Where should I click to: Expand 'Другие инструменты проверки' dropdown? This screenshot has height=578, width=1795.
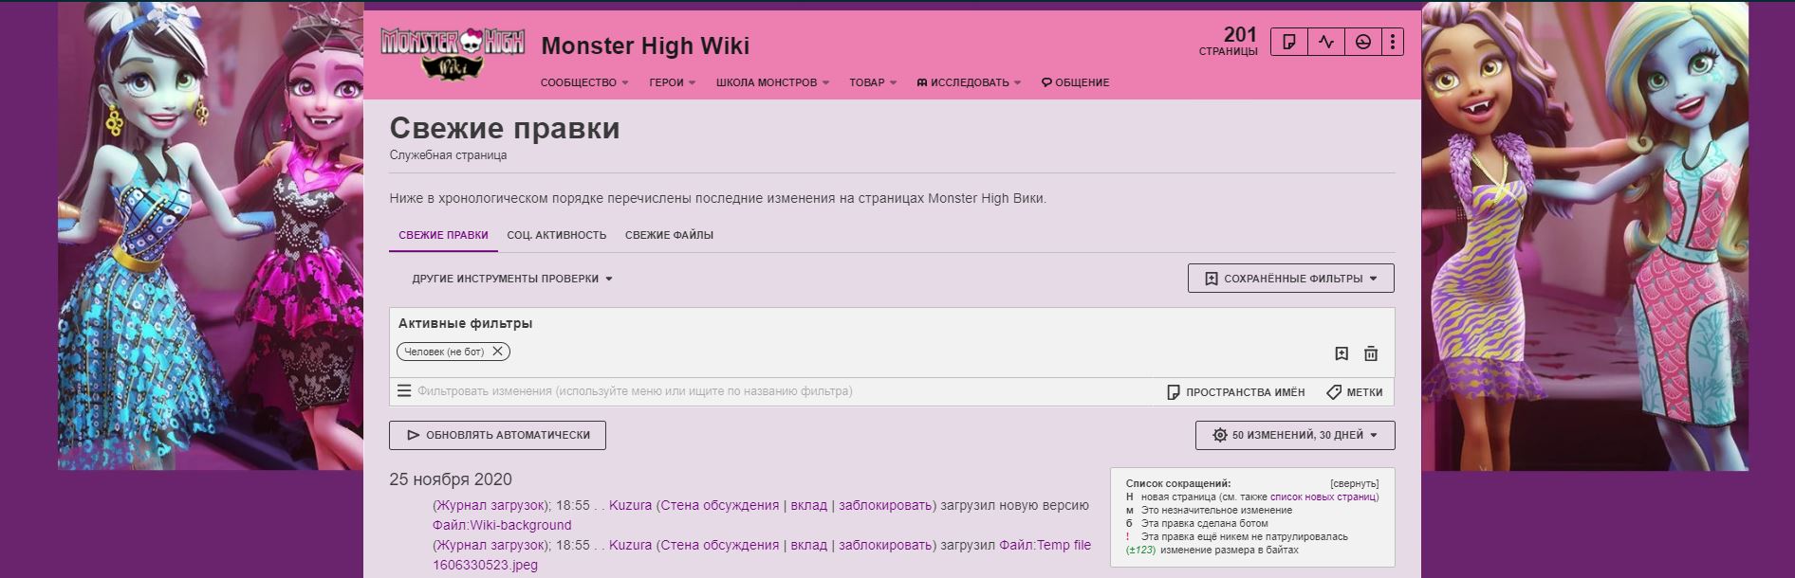pos(512,279)
